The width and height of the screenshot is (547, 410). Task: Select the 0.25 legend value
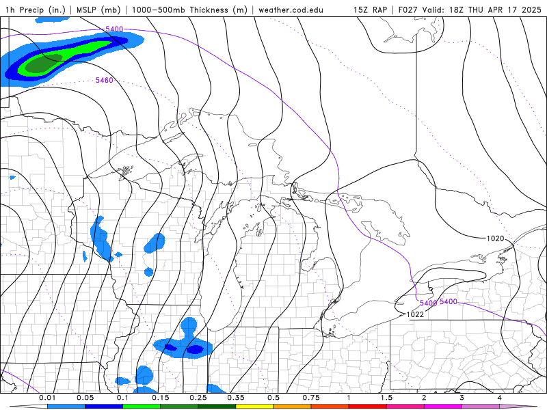tap(198, 398)
